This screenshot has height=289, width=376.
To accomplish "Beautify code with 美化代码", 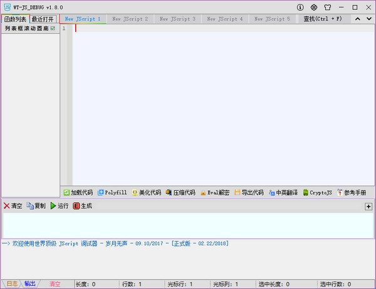I will click(146, 193).
